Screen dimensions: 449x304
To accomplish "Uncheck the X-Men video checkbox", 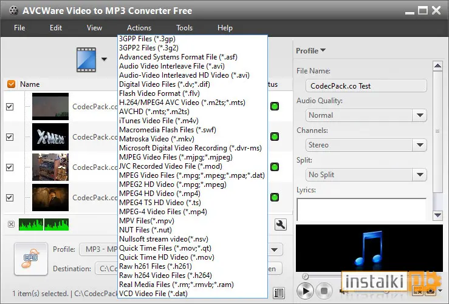I will [x=10, y=137].
